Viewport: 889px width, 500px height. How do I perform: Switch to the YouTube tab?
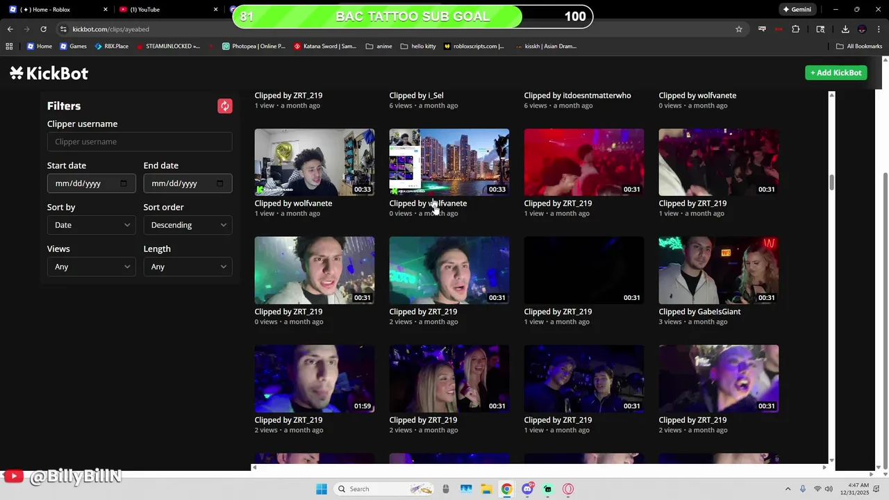point(169,10)
